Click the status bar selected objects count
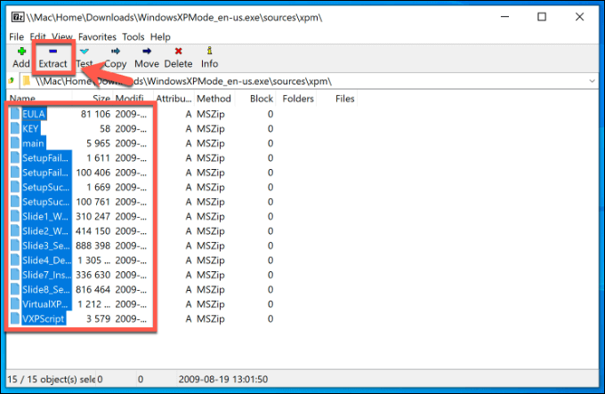 pyautogui.click(x=51, y=379)
